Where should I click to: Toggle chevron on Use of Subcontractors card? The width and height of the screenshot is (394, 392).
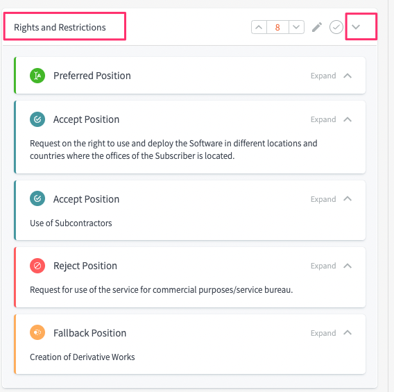point(348,198)
